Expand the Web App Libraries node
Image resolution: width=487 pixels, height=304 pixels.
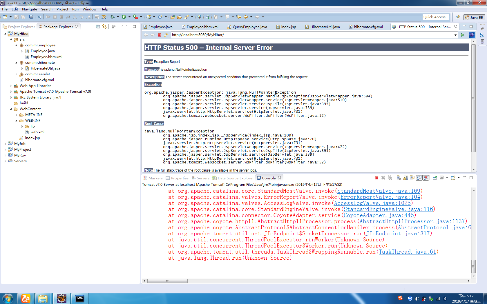pyautogui.click(x=11, y=86)
